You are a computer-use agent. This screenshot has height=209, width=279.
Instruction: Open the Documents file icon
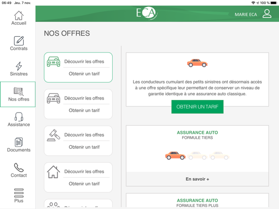click(x=19, y=142)
